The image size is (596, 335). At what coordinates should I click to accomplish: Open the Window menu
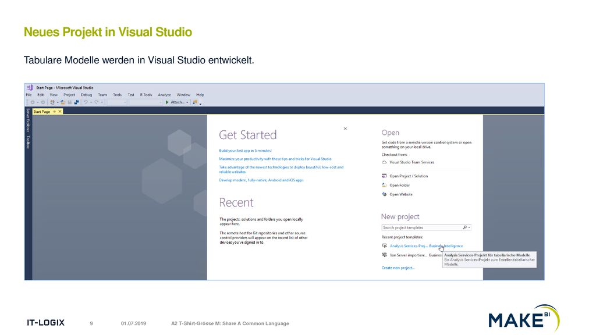183,95
